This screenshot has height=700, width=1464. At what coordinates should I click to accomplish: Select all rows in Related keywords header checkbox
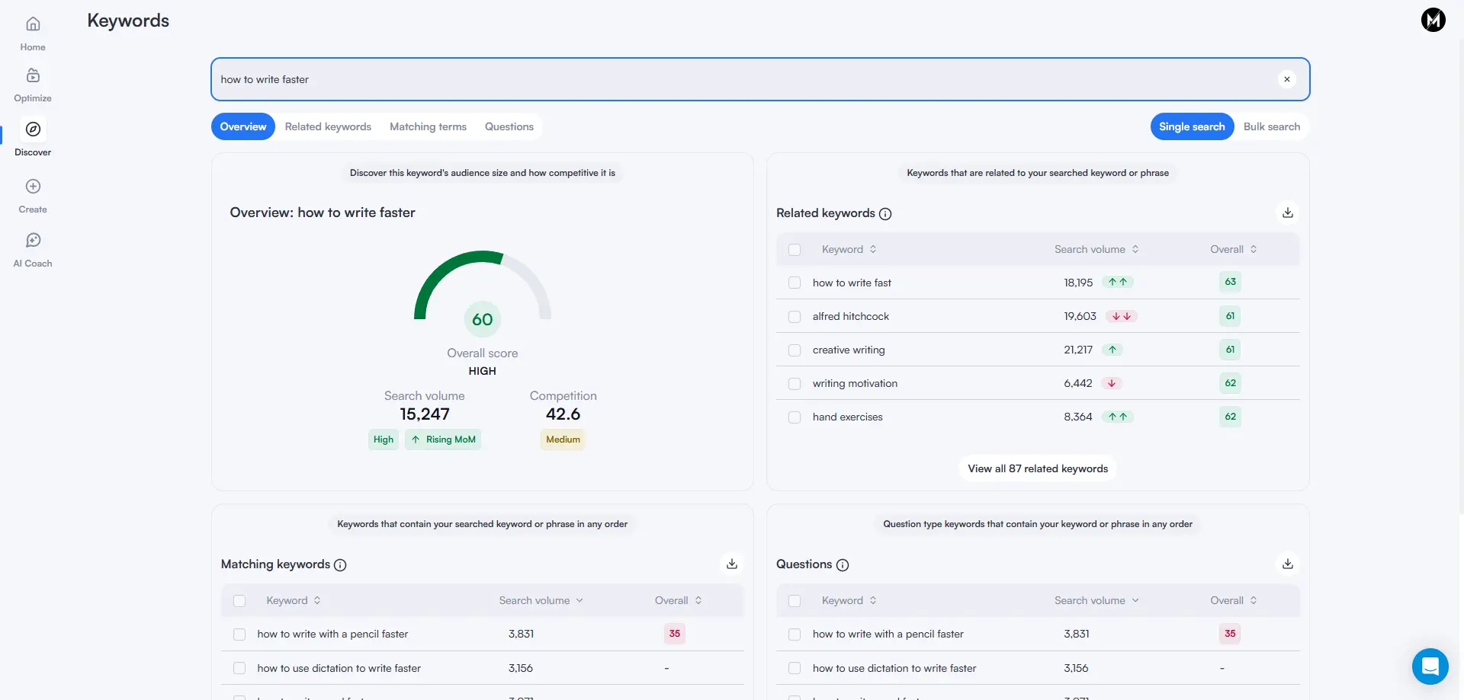coord(795,249)
